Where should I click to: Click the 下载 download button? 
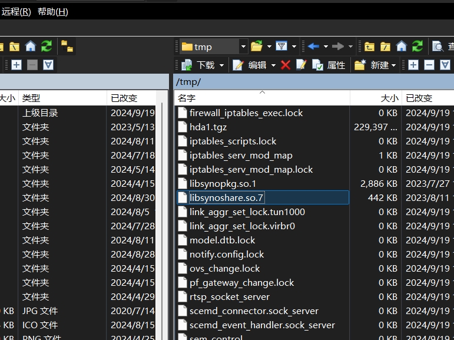click(198, 65)
